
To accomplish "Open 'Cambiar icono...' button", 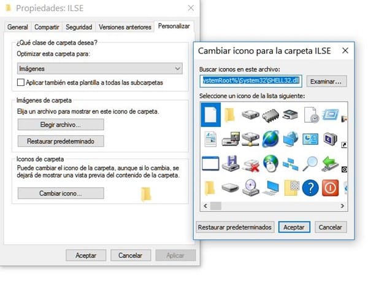I will (61, 193).
